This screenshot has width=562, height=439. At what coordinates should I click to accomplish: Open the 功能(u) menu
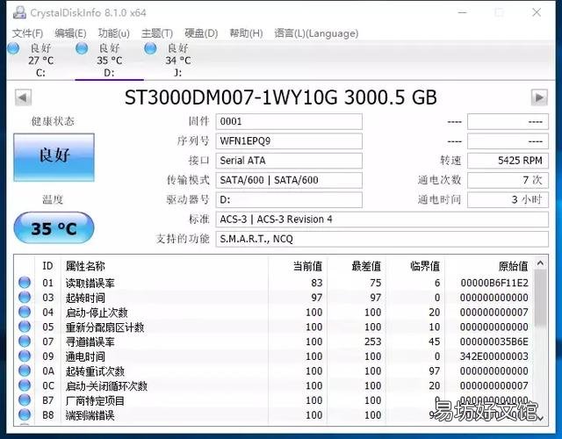[x=114, y=33]
